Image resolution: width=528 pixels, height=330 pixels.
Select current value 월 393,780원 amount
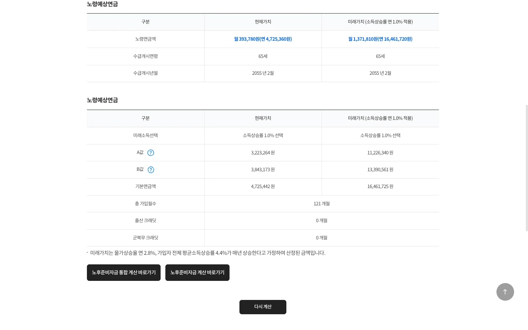pyautogui.click(x=263, y=39)
